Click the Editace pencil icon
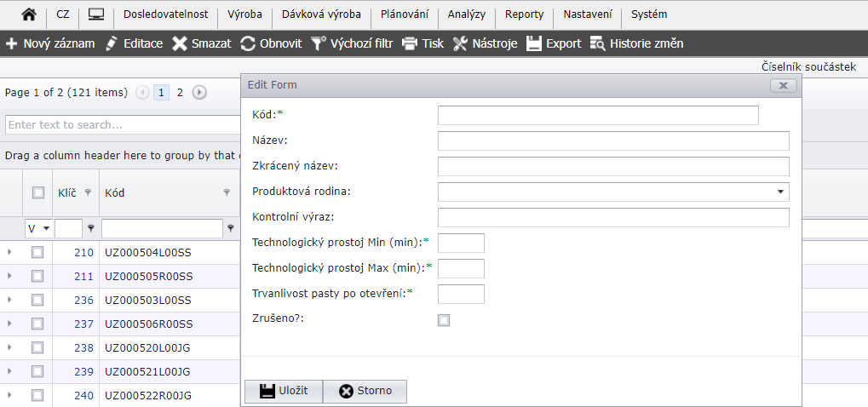This screenshot has width=868, height=407. [x=112, y=43]
